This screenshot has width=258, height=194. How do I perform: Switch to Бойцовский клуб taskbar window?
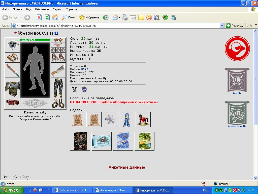[72, 190]
